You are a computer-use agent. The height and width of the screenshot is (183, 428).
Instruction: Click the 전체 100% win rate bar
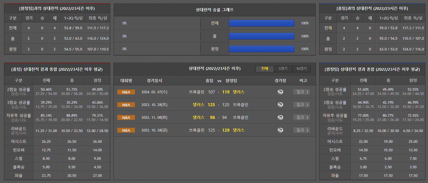tap(261, 23)
